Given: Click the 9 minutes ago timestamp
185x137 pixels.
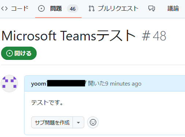Looking at the screenshot, I should tap(123, 84).
